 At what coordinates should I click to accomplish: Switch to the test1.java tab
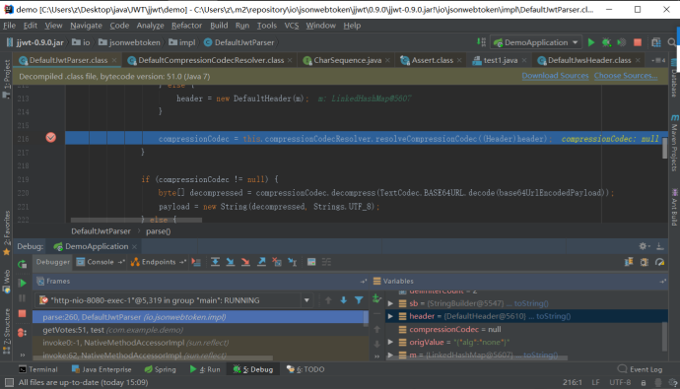[500, 60]
